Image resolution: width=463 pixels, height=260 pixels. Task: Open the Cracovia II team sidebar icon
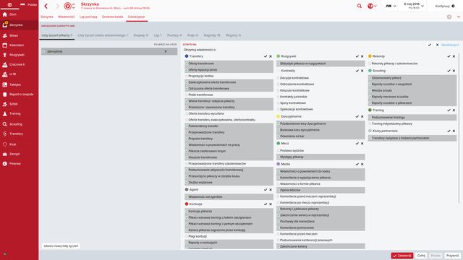[x=5, y=64]
